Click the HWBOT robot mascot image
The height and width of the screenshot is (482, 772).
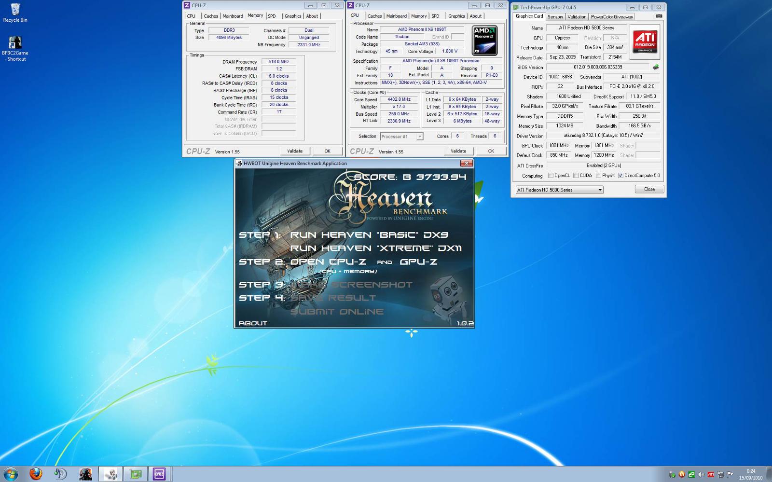point(448,298)
